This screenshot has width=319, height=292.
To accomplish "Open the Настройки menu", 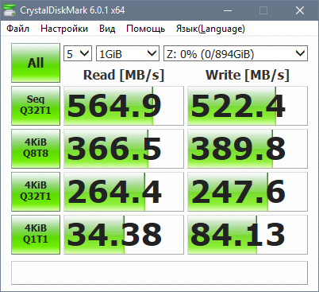I will [x=64, y=29].
